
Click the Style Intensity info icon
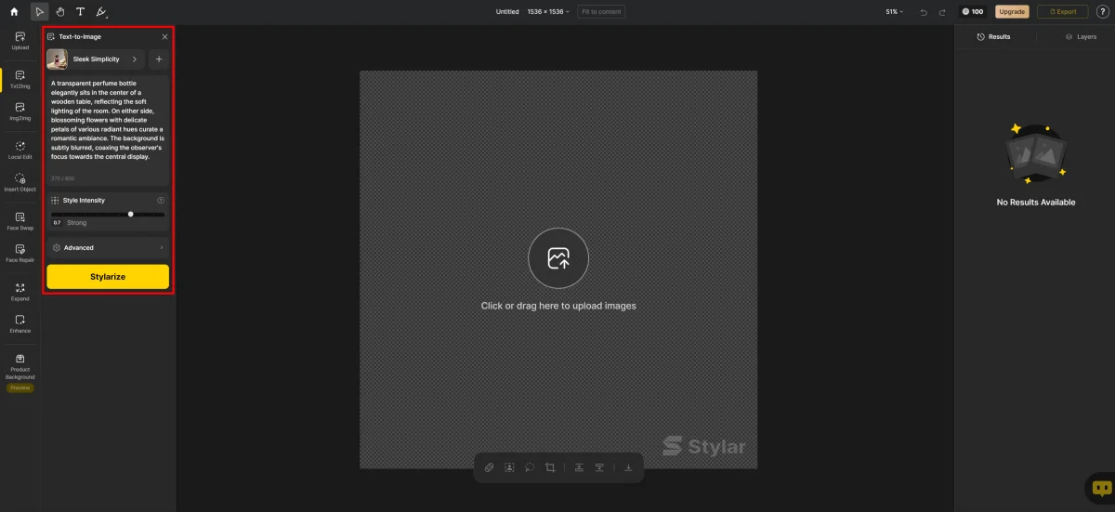click(161, 200)
